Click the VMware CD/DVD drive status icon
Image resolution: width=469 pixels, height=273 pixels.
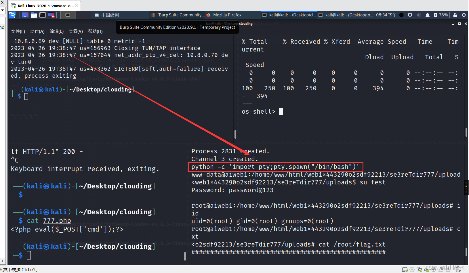pyautogui.click(x=412, y=270)
